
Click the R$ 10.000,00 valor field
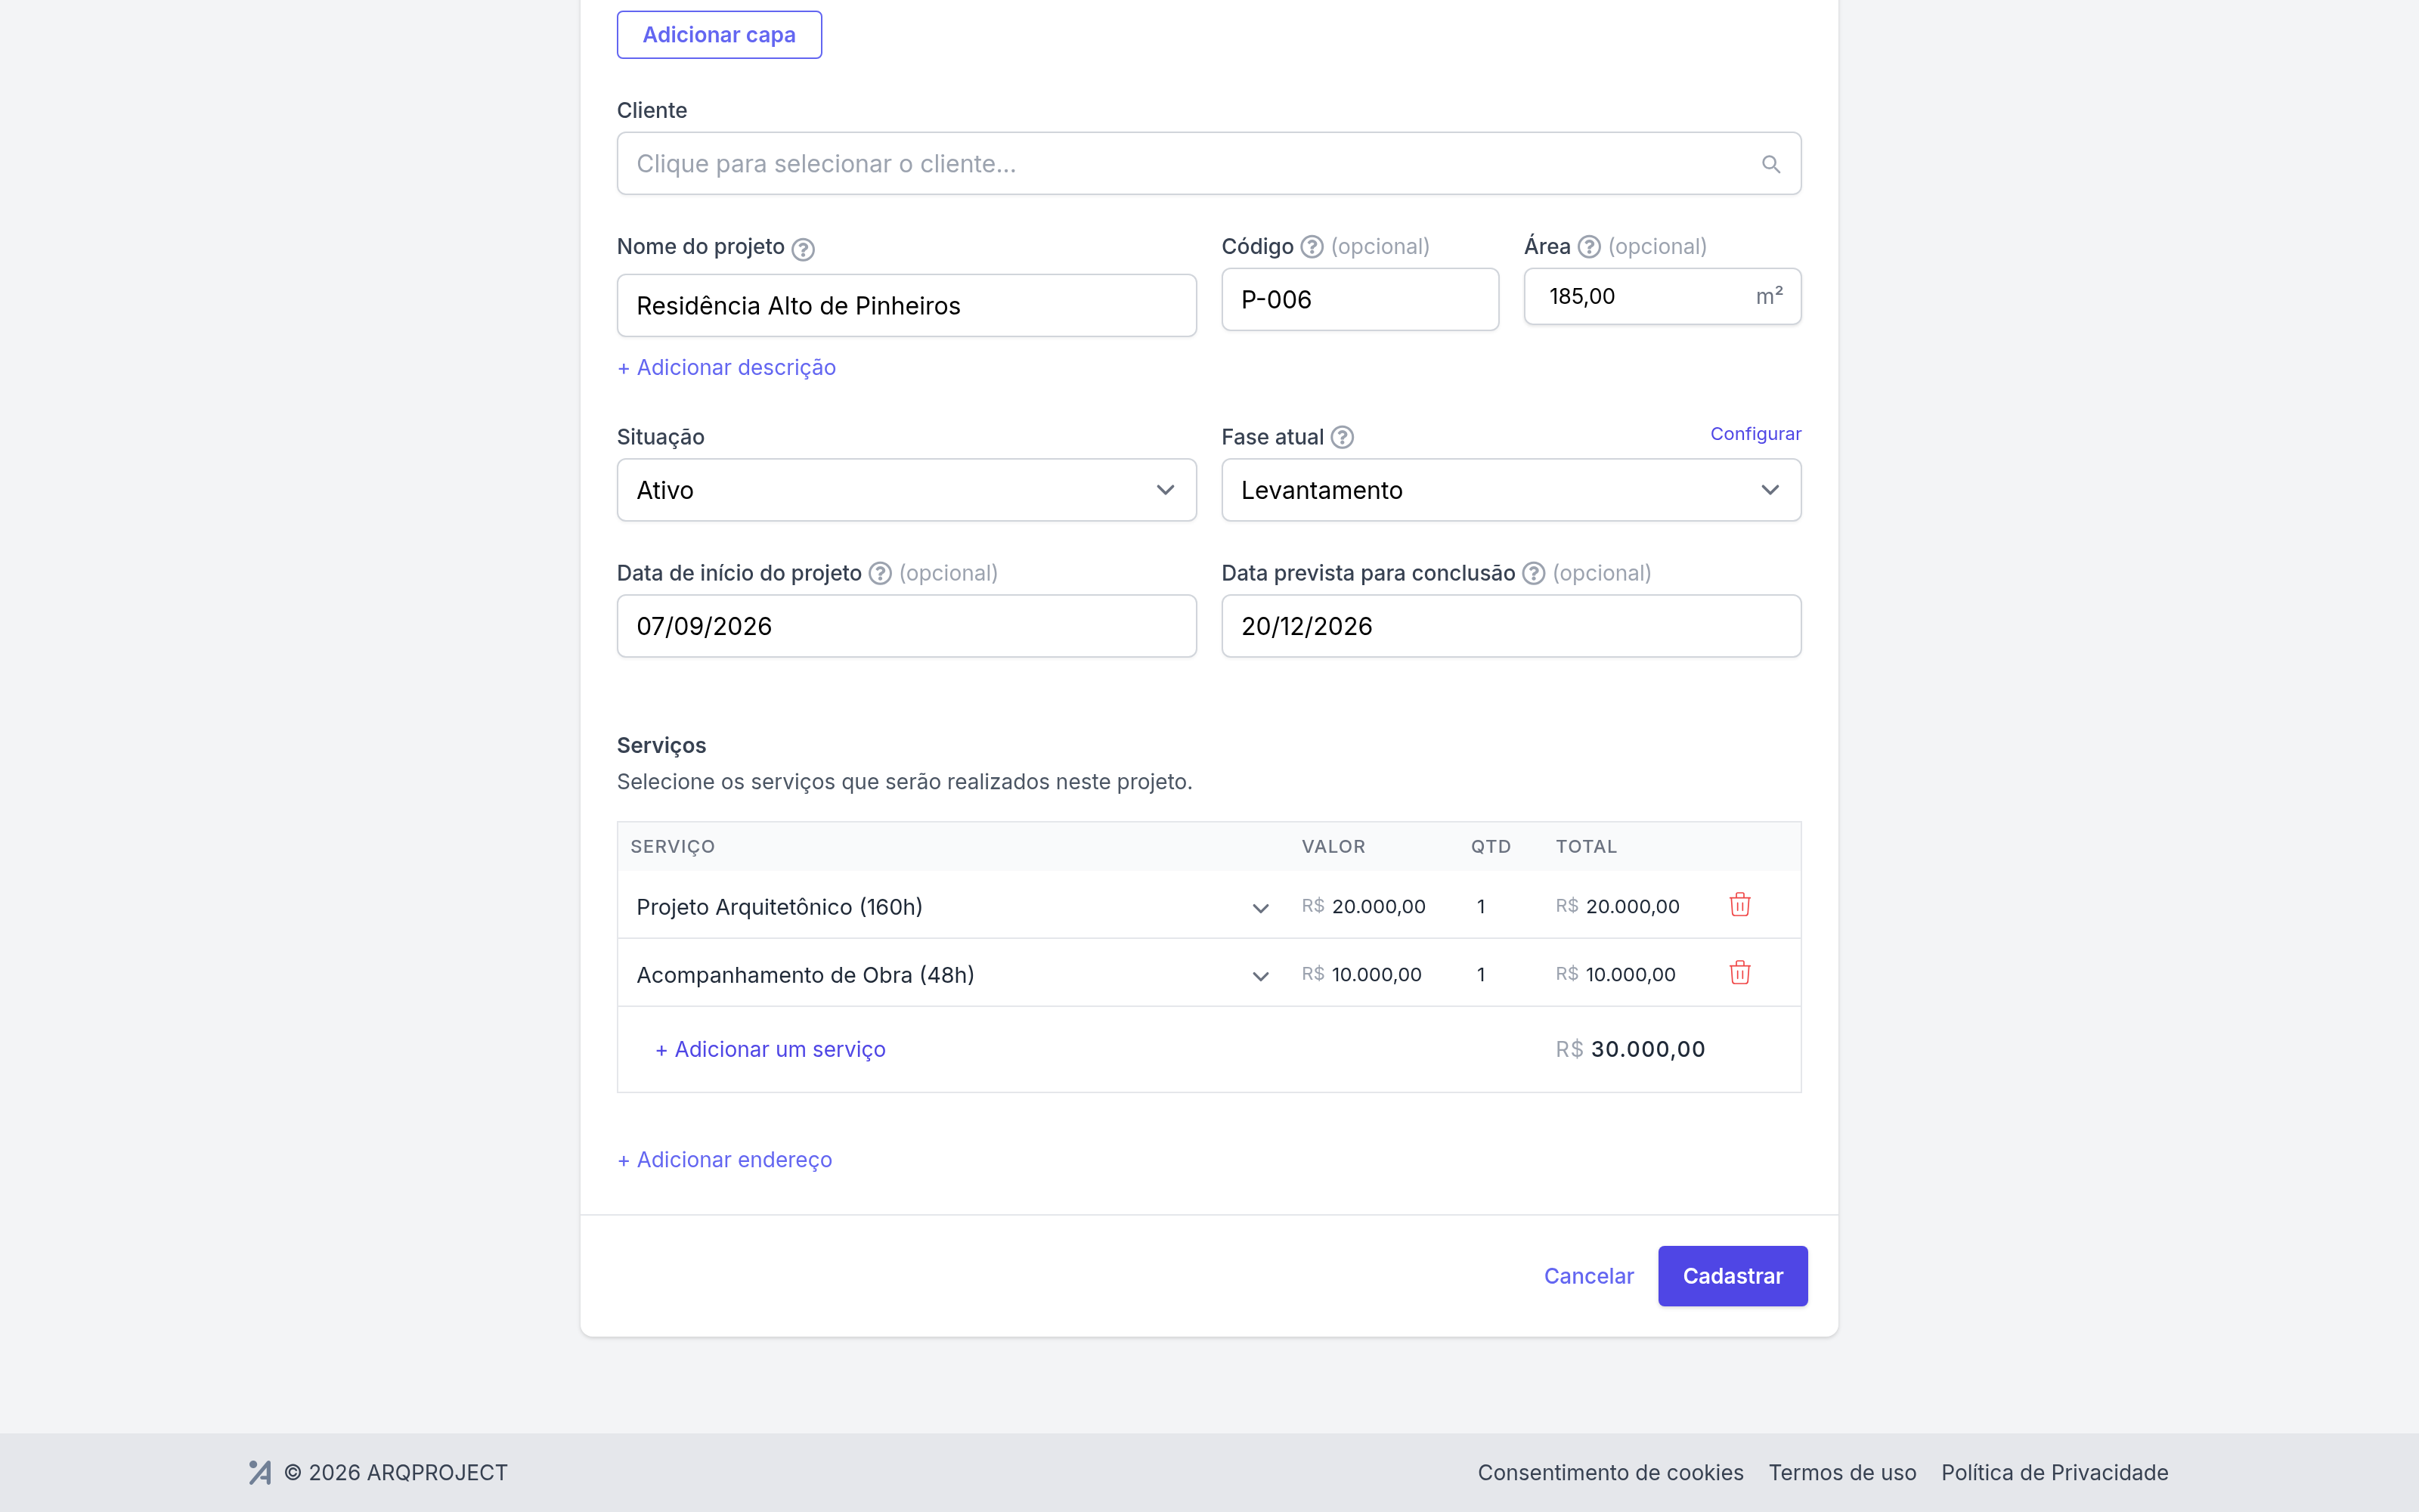[x=1362, y=974]
